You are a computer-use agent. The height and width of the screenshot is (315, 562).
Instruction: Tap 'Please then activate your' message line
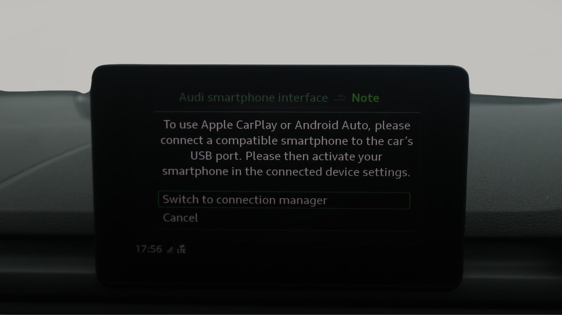click(314, 156)
